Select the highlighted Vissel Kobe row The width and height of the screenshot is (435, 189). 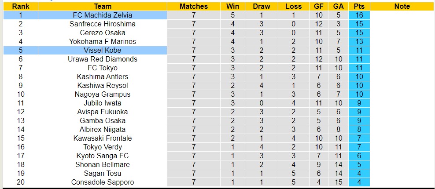pos(103,50)
